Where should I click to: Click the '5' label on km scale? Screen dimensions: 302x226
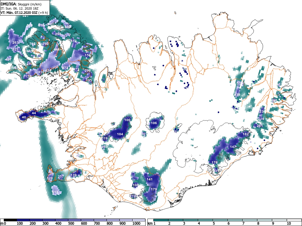pyautogui.click(x=214, y=224)
